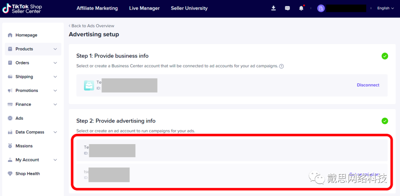Image resolution: width=400 pixels, height=196 pixels.
Task: Click the Shop Health trophy icon
Action: 10,173
